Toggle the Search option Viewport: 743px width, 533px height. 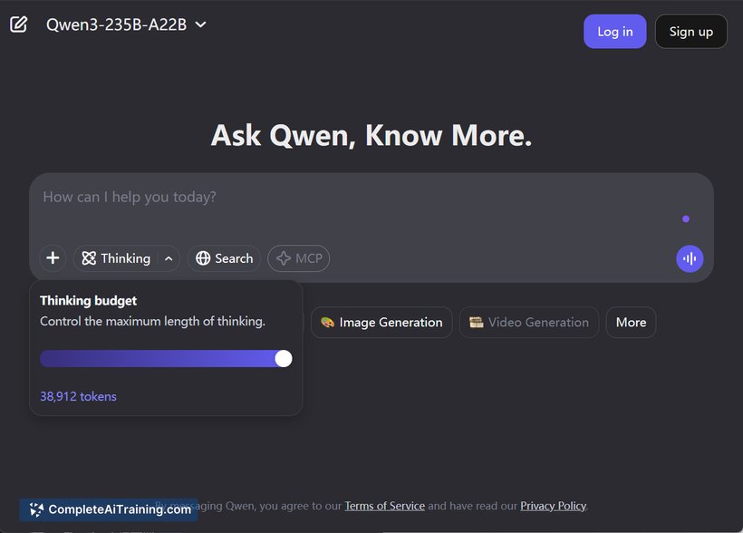point(224,258)
